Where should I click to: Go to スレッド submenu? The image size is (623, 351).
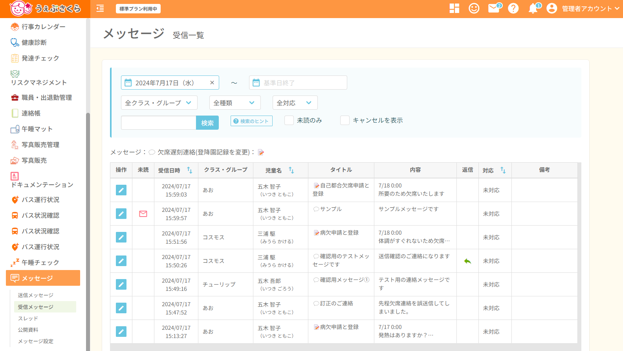click(28, 318)
